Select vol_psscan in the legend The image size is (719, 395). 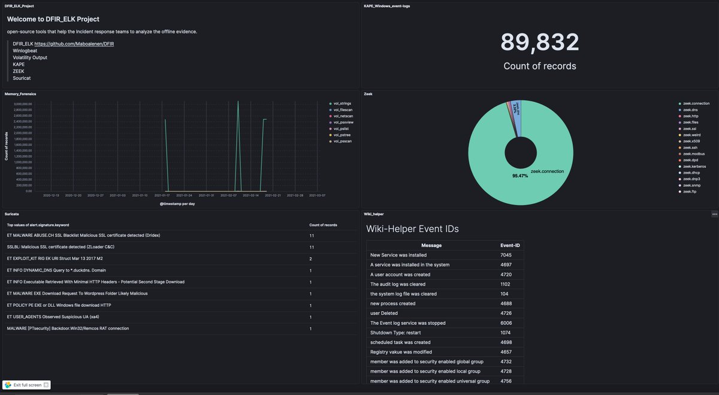click(x=342, y=141)
